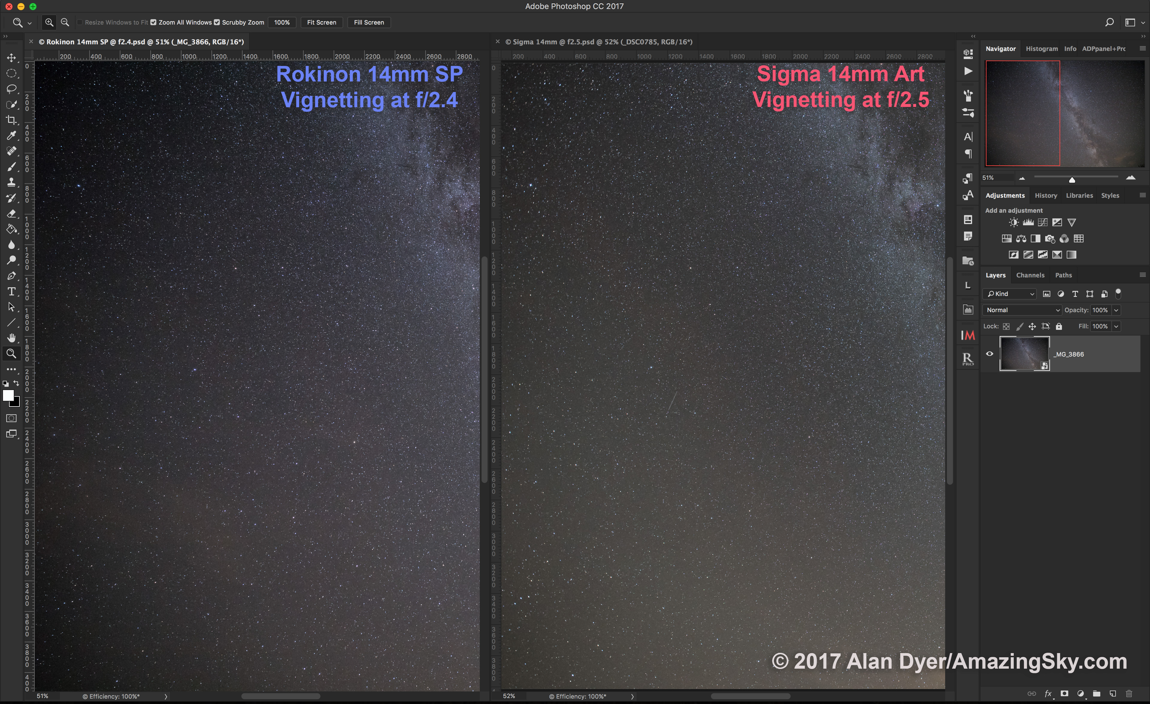Disable Zoom All Windows checkbox
Image resolution: width=1150 pixels, height=704 pixels.
(x=154, y=22)
